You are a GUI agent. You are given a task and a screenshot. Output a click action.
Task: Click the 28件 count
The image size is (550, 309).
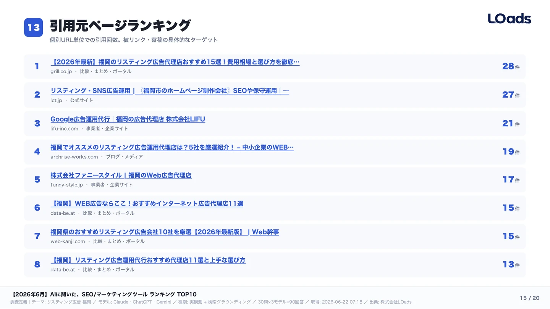coord(511,66)
